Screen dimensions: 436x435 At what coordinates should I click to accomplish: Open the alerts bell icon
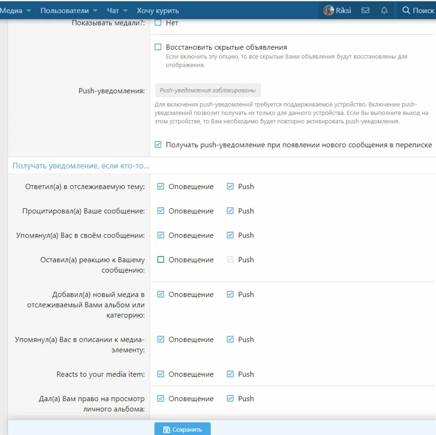point(384,10)
